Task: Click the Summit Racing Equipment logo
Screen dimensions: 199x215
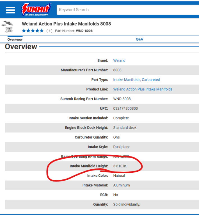Action: [x=36, y=10]
